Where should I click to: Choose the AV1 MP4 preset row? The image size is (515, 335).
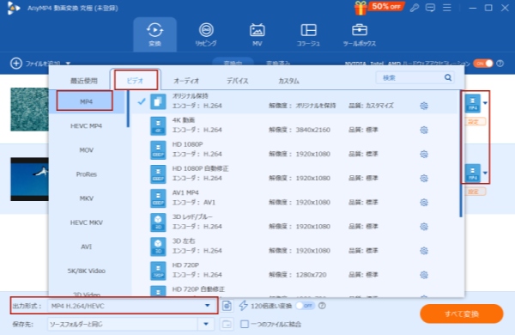[295, 198]
